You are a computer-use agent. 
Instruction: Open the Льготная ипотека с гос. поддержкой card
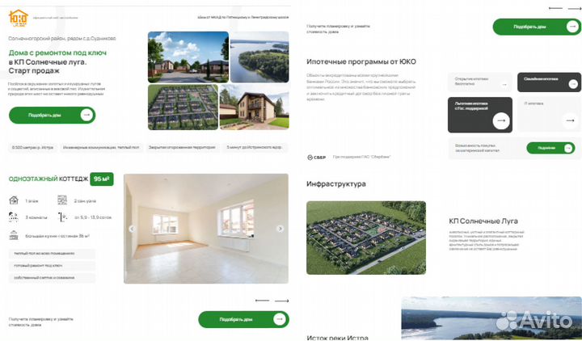click(480, 115)
